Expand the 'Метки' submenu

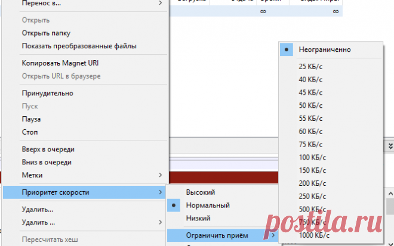(85, 175)
